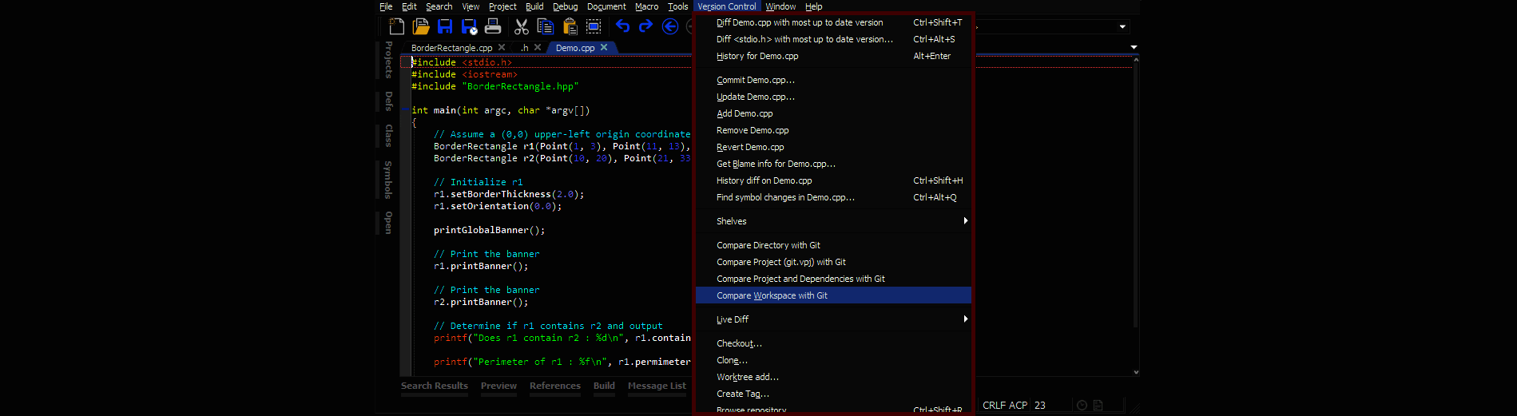
Task: Open the Edit menu
Action: (409, 6)
